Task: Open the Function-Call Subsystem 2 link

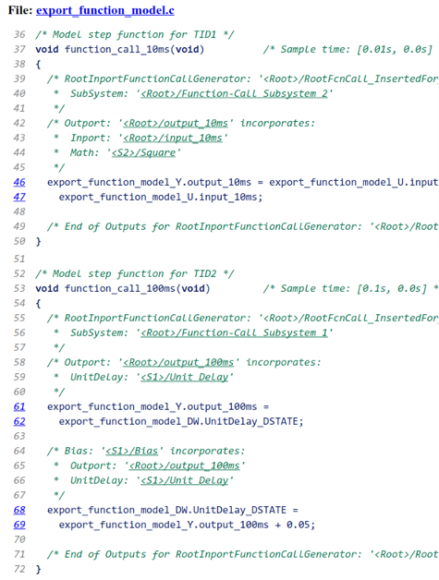Action: pos(235,93)
